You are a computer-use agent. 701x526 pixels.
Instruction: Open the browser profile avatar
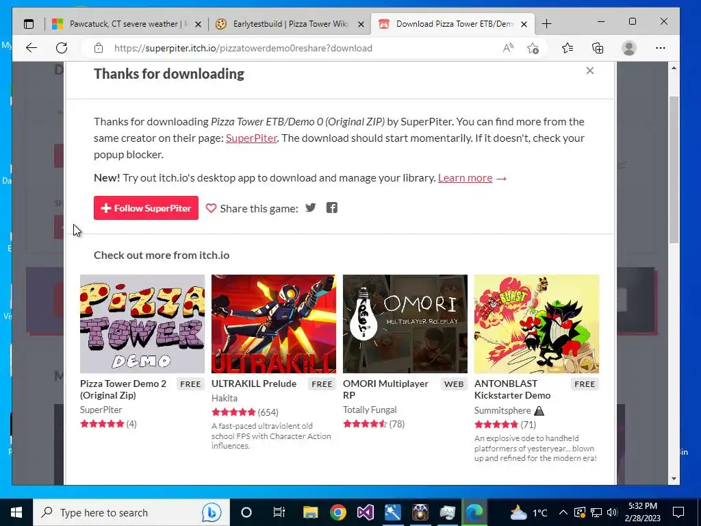pyautogui.click(x=629, y=48)
